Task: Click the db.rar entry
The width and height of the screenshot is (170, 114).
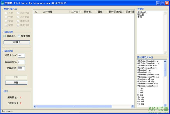Action: click(x=141, y=97)
